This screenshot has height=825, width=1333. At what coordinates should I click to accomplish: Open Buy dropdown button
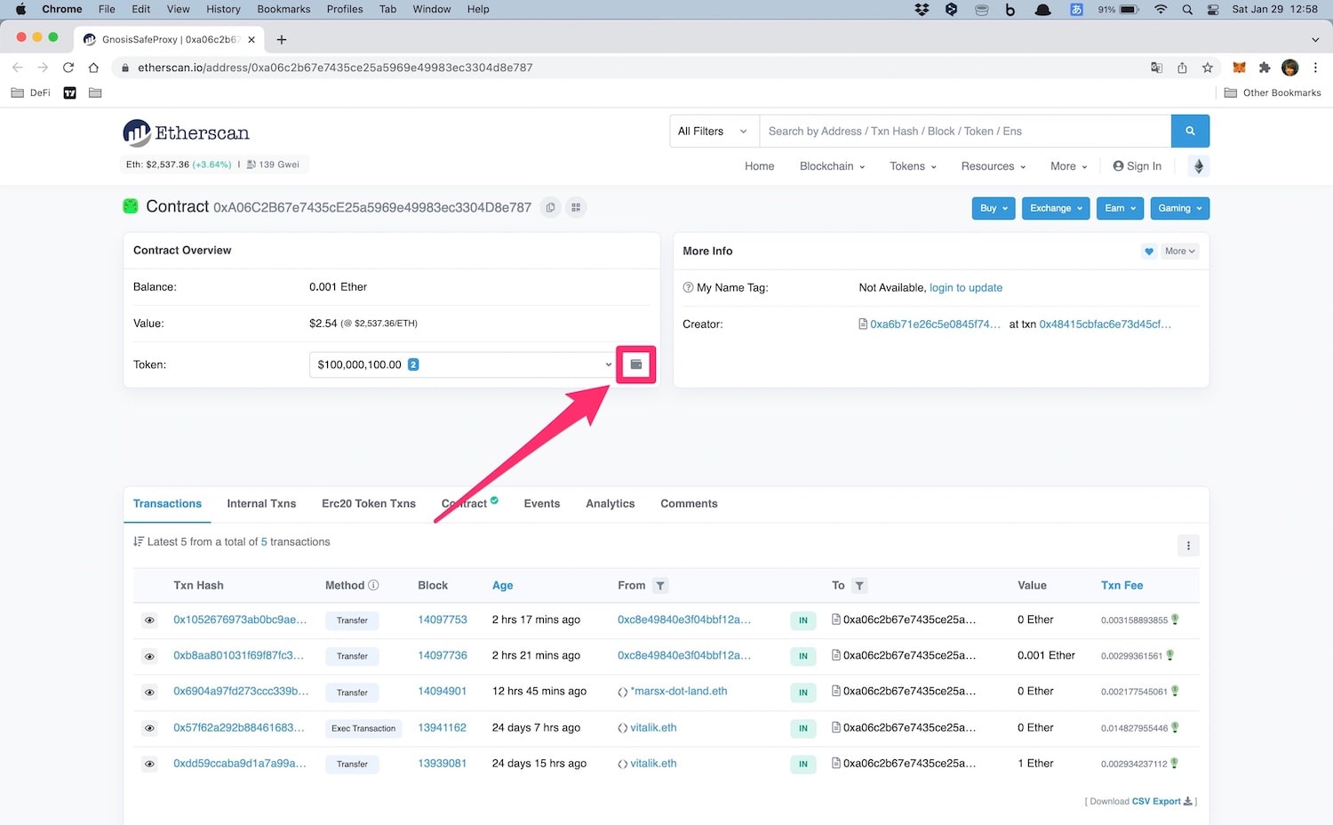994,208
